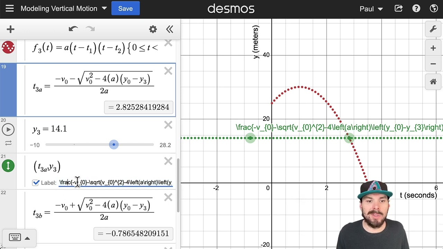This screenshot has width=443, height=249.
Task: Toggle the red dotted f3(t) curve icon
Action: (x=8, y=47)
